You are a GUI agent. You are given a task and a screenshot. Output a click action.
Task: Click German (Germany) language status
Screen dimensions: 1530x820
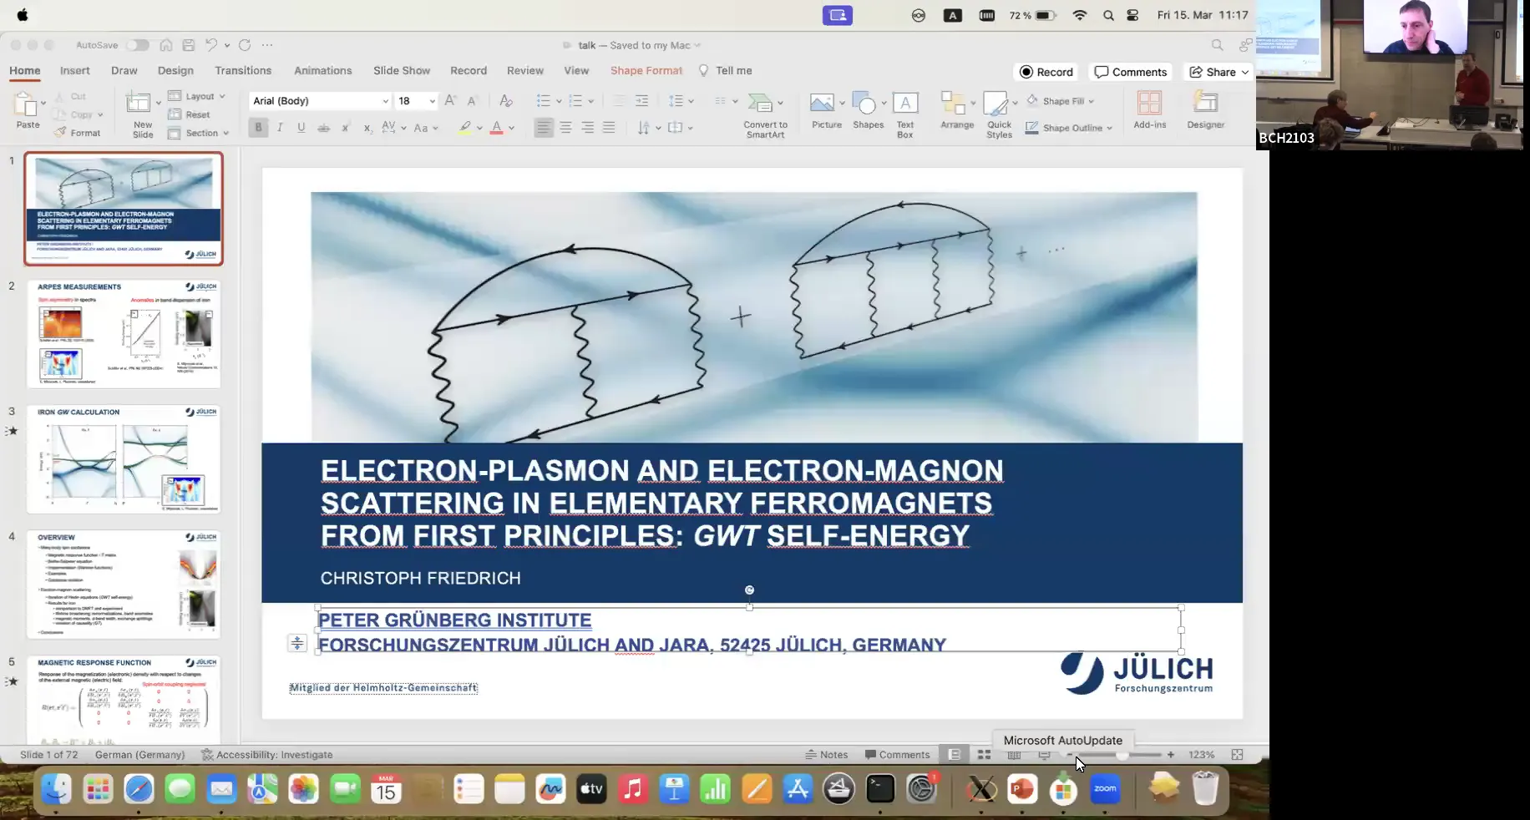[x=139, y=755]
